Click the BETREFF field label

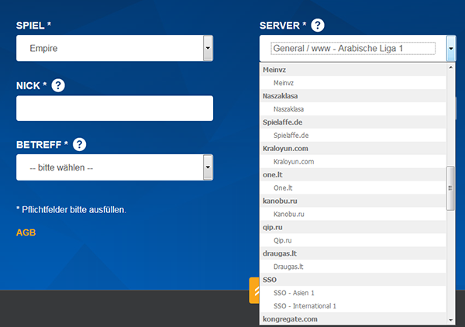click(42, 144)
